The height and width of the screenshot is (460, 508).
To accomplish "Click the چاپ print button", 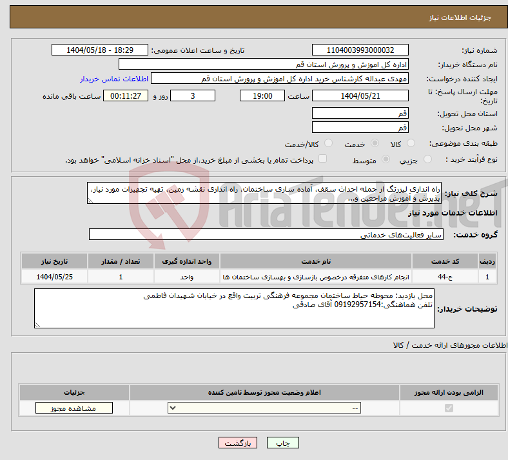I will (x=283, y=443).
